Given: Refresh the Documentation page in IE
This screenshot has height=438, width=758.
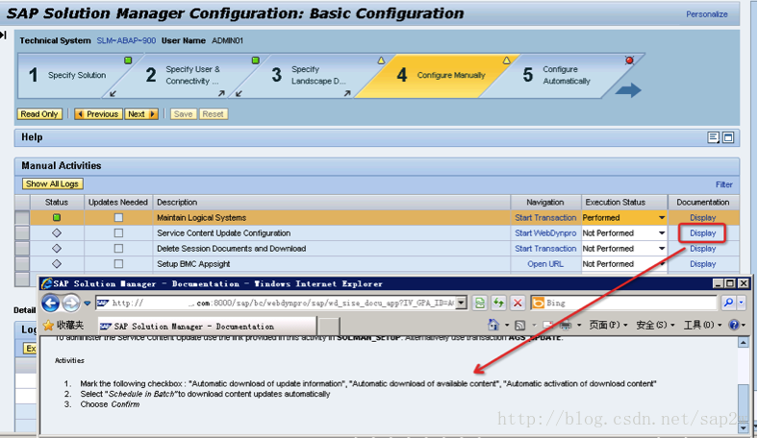Looking at the screenshot, I should click(x=498, y=303).
